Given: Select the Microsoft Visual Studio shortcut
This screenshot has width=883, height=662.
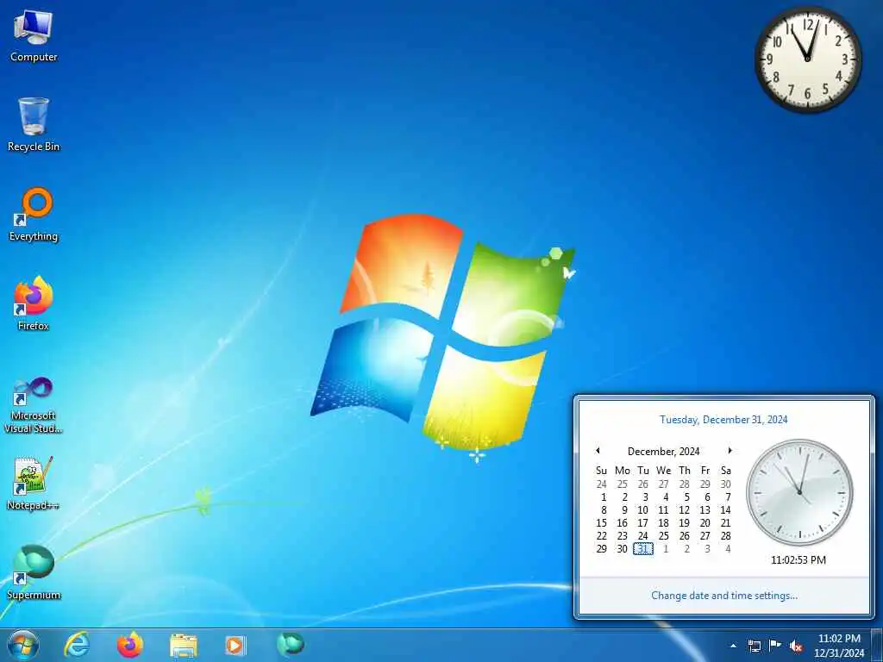Looking at the screenshot, I should [x=34, y=405].
